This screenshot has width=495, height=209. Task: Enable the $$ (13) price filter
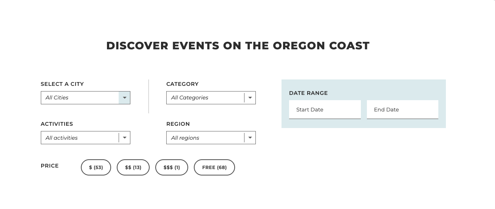pos(133,168)
